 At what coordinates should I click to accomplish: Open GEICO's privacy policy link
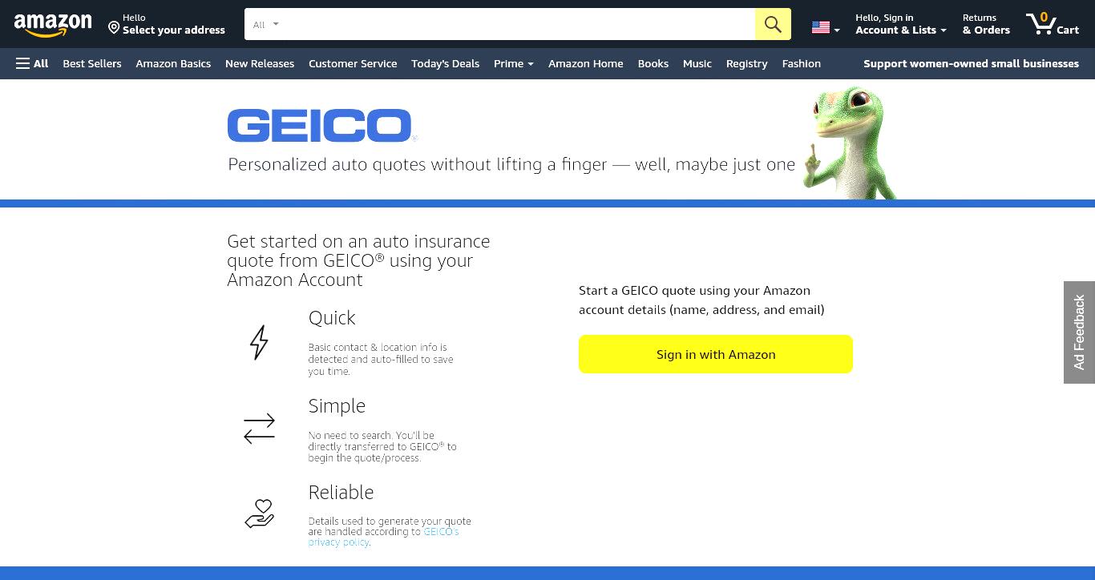click(383, 537)
